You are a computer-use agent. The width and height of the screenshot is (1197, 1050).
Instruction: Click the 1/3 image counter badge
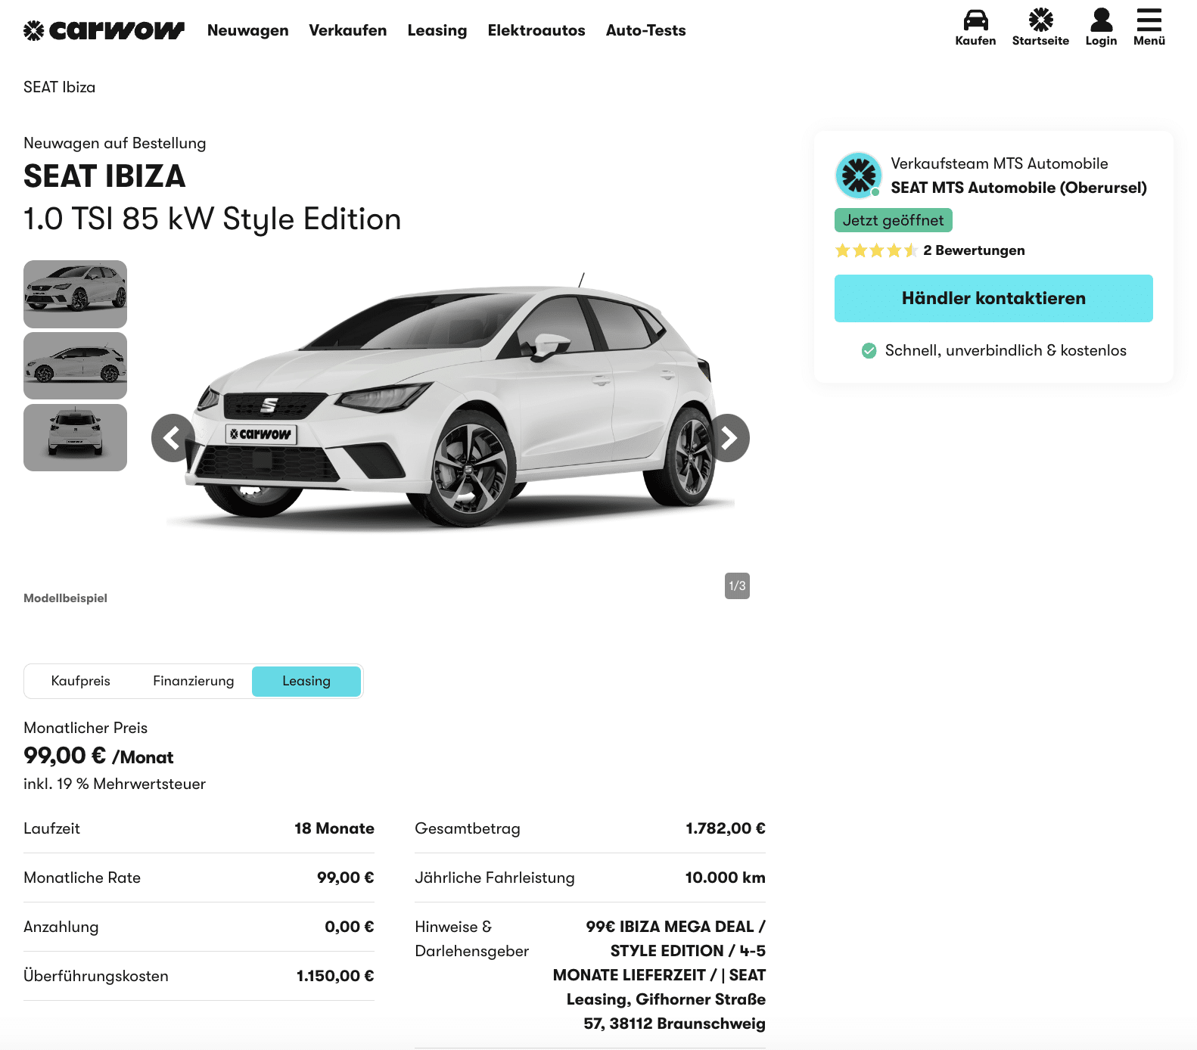coord(737,586)
